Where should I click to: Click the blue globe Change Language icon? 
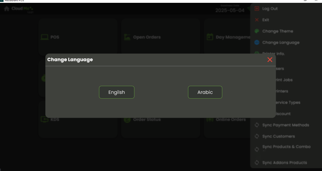tap(257, 43)
